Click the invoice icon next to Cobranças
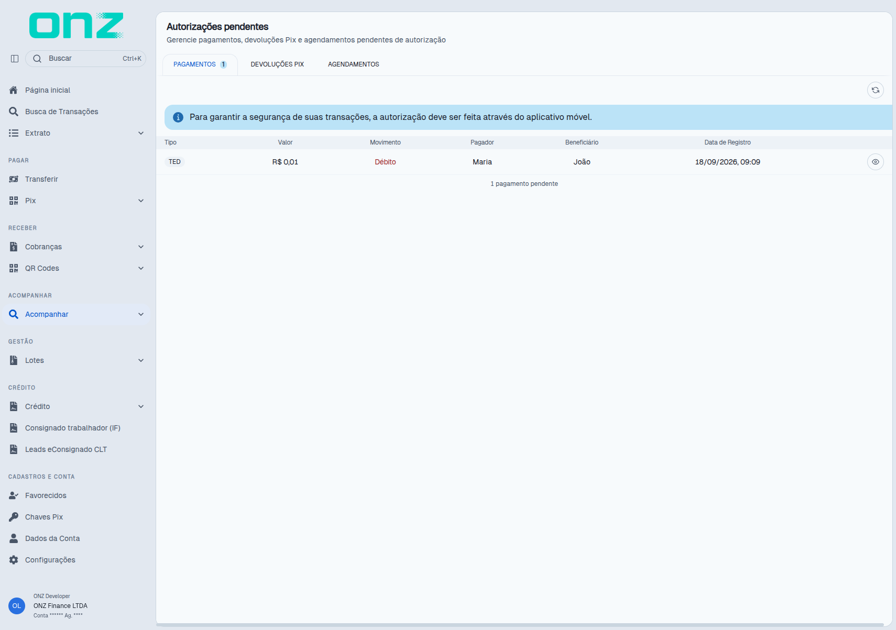This screenshot has height=630, width=896. point(14,247)
